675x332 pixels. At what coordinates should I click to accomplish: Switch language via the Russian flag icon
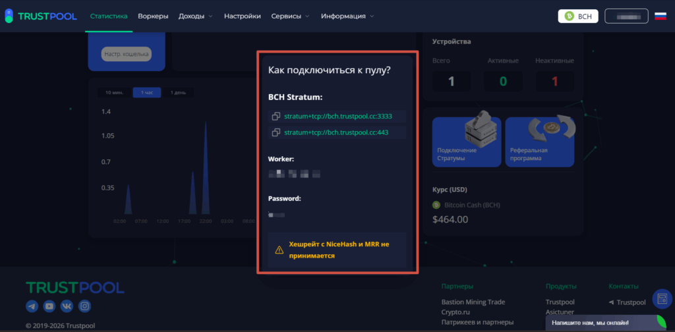[x=660, y=16]
